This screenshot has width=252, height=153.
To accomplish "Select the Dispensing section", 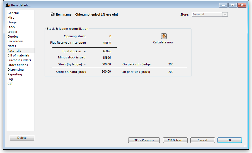I will (15, 70).
